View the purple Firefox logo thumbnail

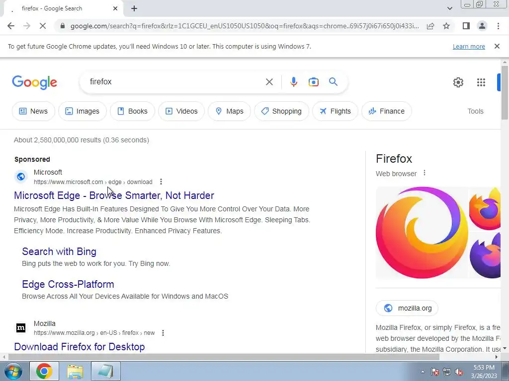point(485,255)
